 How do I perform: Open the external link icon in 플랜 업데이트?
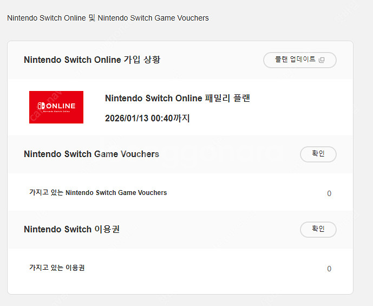322,60
